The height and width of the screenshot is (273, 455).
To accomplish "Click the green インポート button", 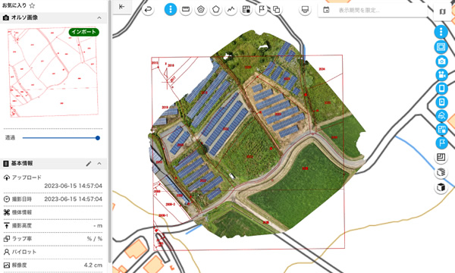I will point(84,32).
